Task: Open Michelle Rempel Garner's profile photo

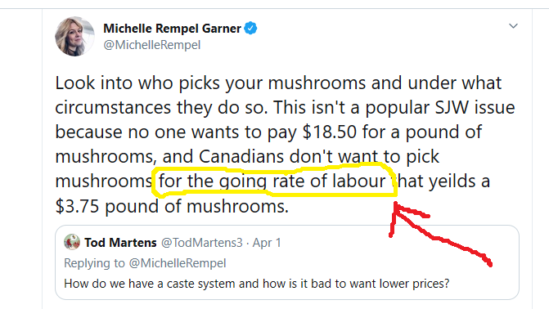Action: (74, 37)
